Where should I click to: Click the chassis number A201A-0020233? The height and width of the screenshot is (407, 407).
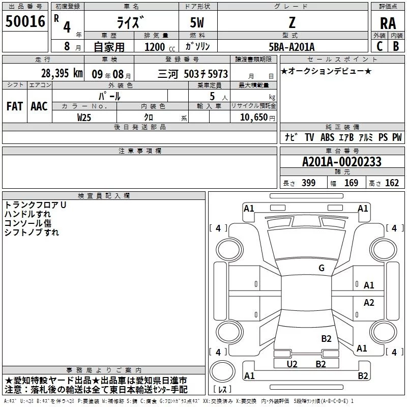[x=341, y=162]
